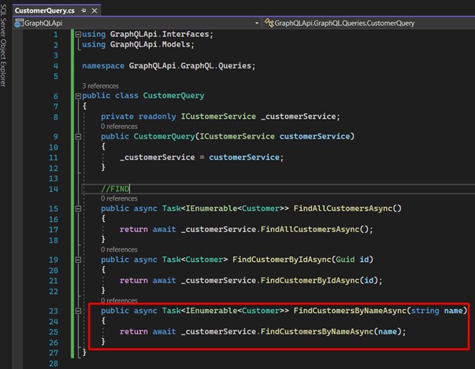Click the class icon in the type navigation bar
The width and height of the screenshot is (475, 369).
point(269,23)
